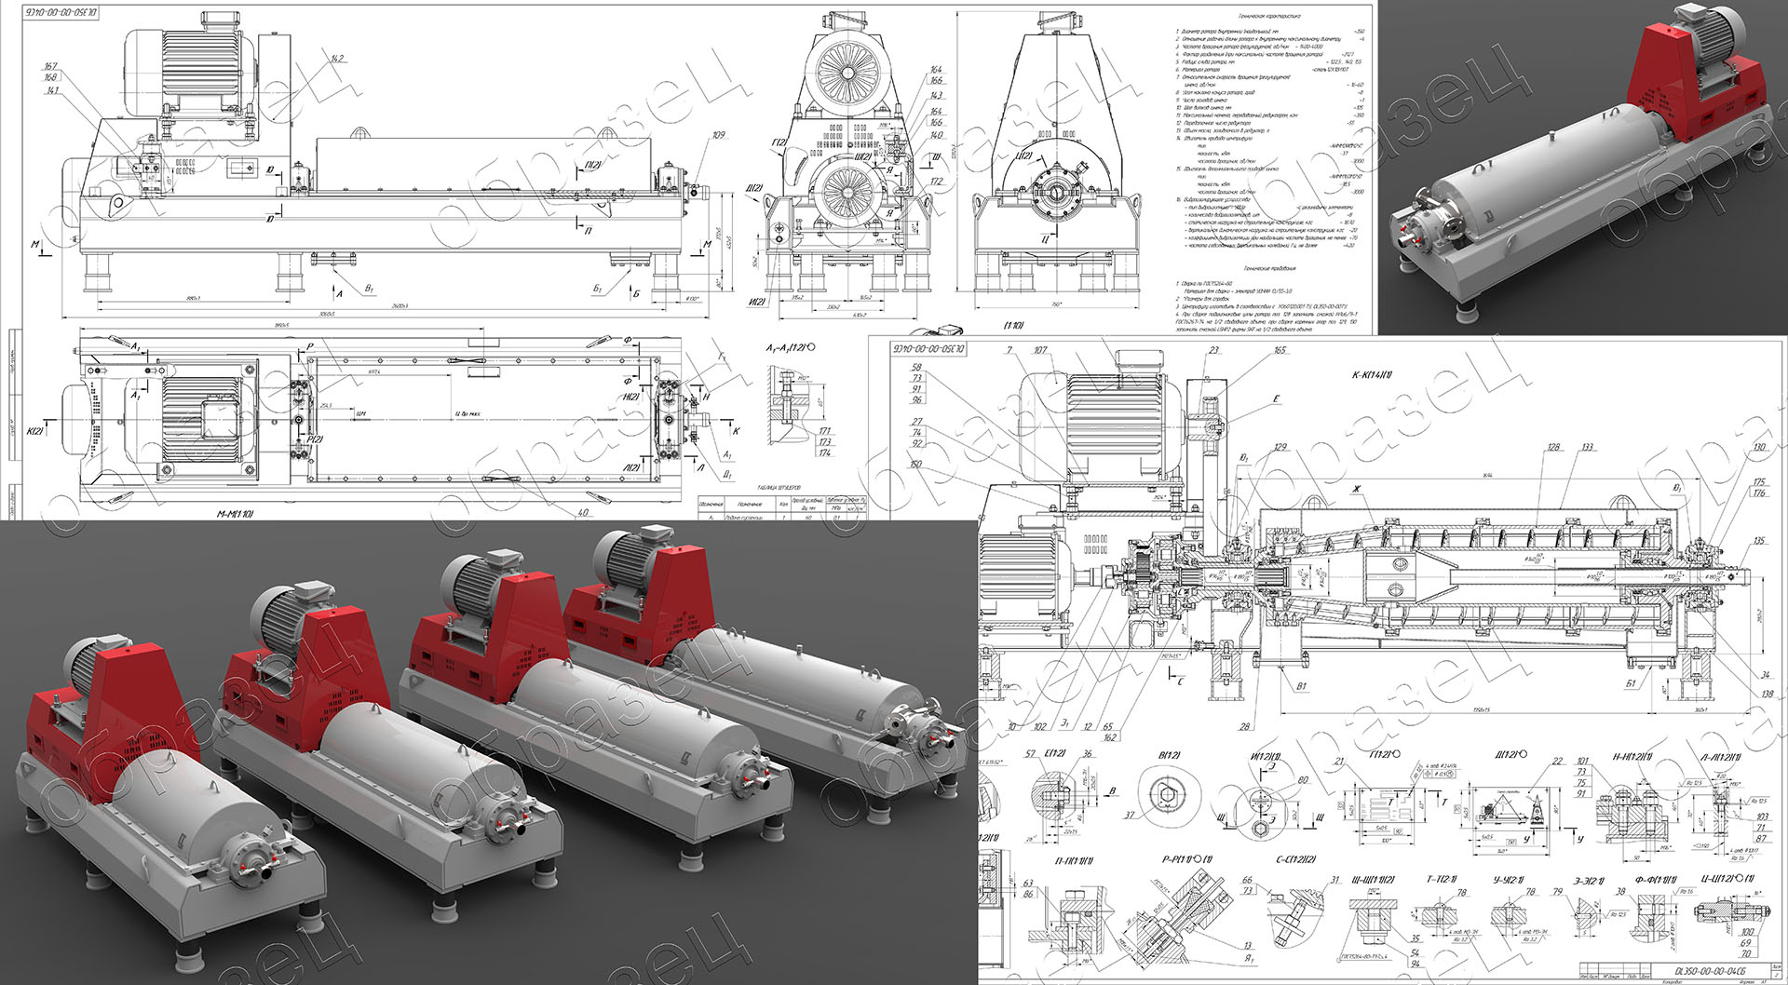
Task: Click callout number '80' in detail И
Action: point(1303,780)
